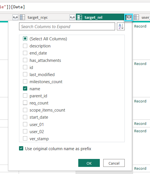Click expand icon left of target_rcyc table icon

tap(15, 17)
